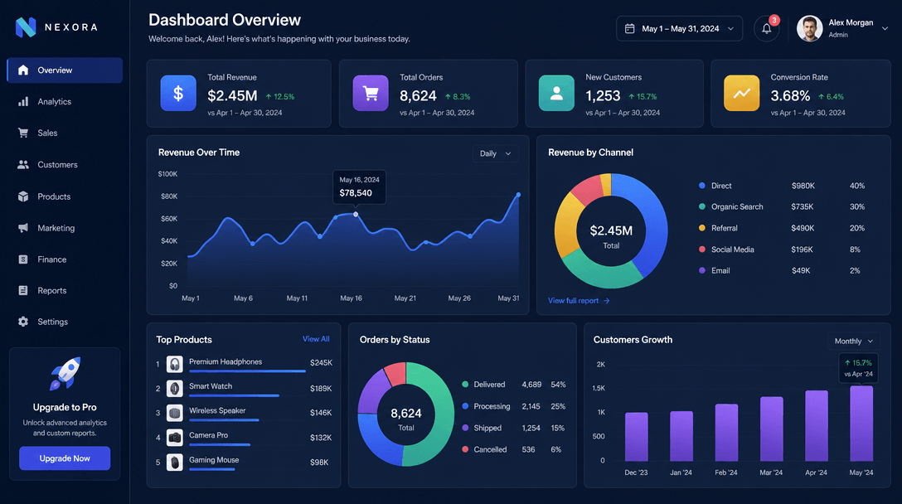
Task: Click the 4,689 Delivered count
Action: [x=531, y=385]
